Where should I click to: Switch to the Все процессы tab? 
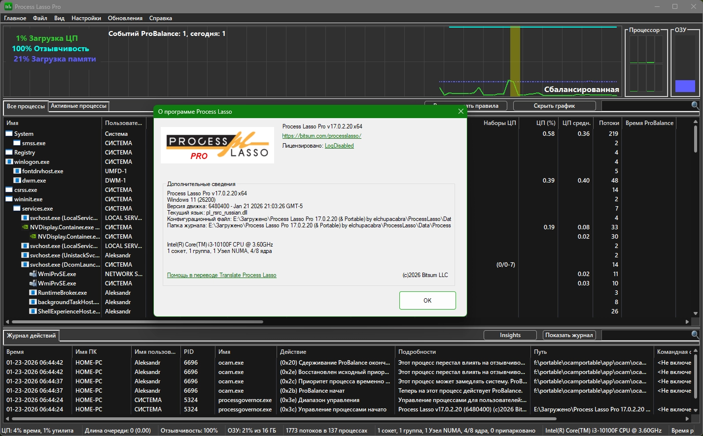click(x=26, y=106)
